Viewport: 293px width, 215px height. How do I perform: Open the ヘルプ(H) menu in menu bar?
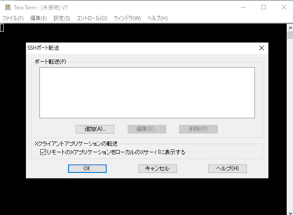point(158,18)
